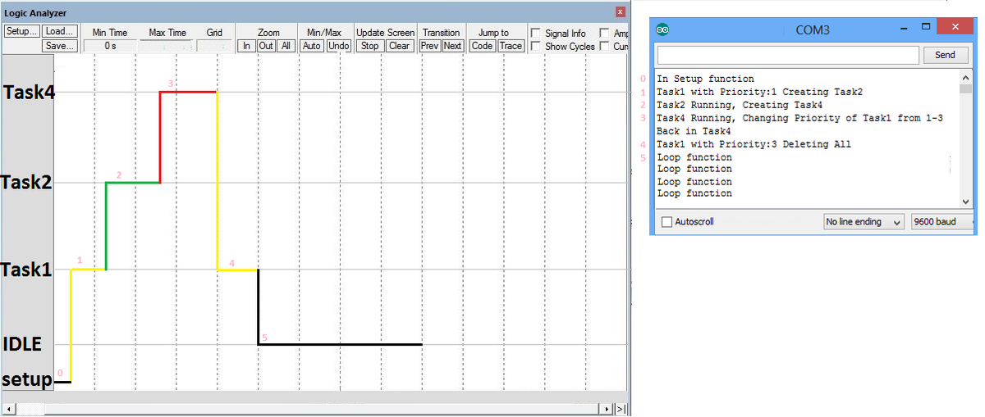Viewport: 985px width, 417px height.
Task: Enable the Show Cycles checkbox
Action: (536, 47)
